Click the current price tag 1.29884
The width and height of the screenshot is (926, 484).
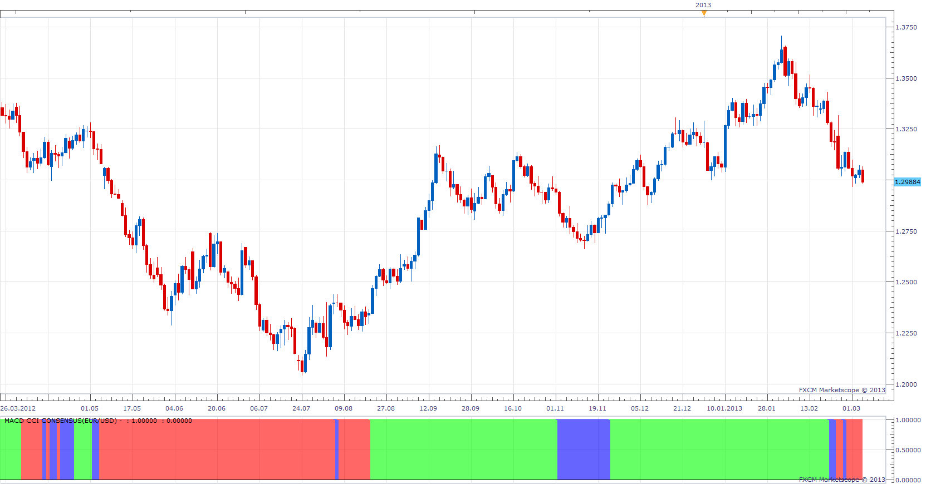pos(908,182)
